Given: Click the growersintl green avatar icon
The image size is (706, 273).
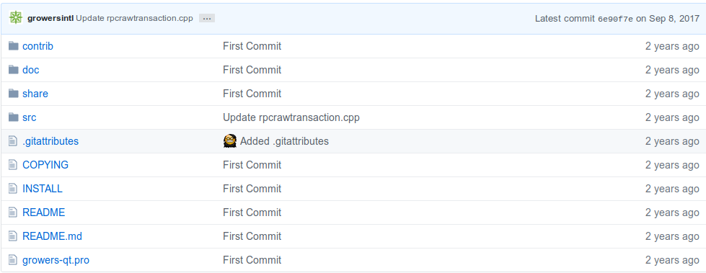Looking at the screenshot, I should coord(16,18).
